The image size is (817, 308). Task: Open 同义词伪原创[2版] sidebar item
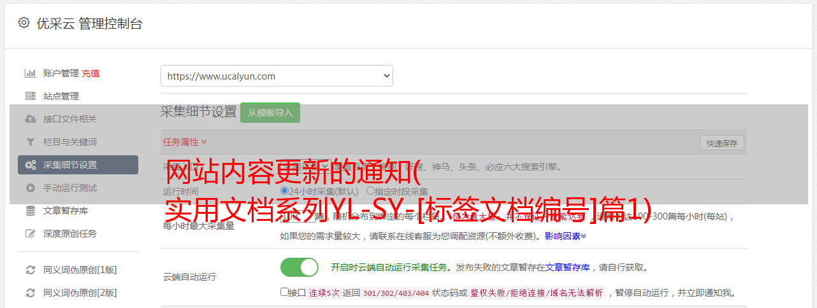[80, 293]
